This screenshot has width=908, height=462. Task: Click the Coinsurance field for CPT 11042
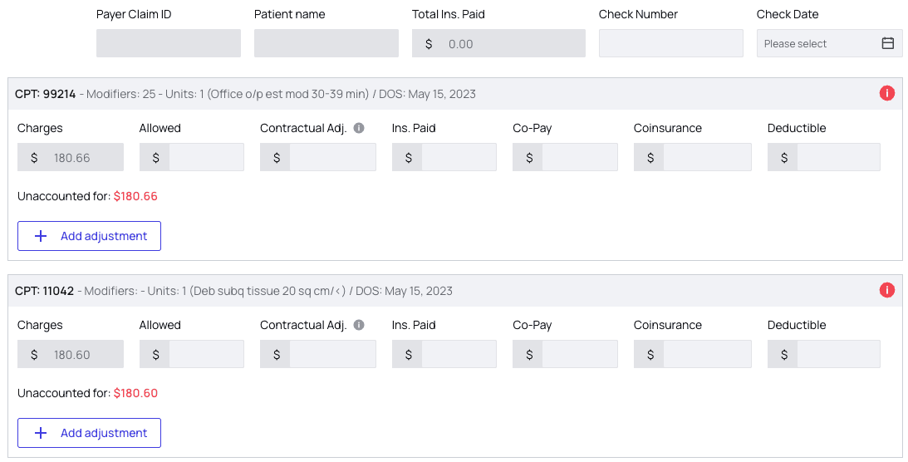click(x=707, y=354)
